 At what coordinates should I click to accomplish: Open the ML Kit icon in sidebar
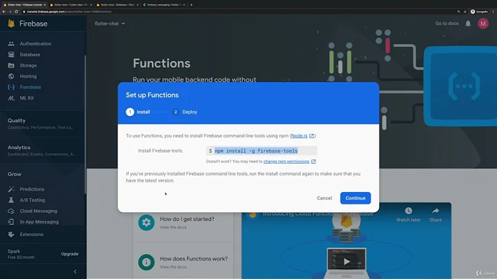[11, 98]
